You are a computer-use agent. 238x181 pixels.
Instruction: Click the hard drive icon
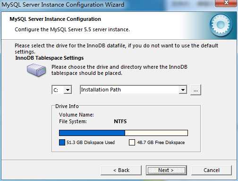(x=36, y=70)
